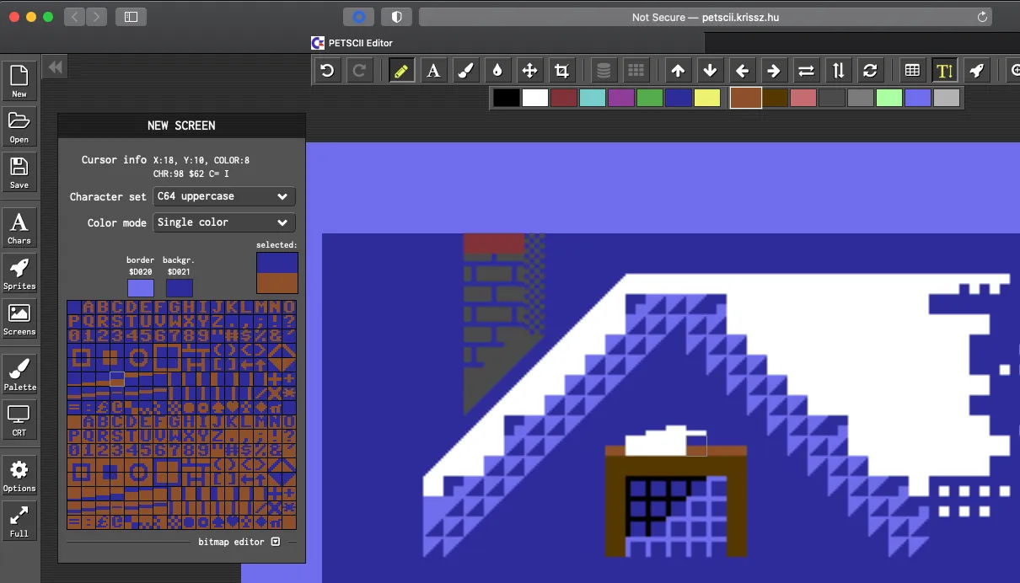
Task: Flip horizontally with swap arrows icon
Action: point(806,71)
